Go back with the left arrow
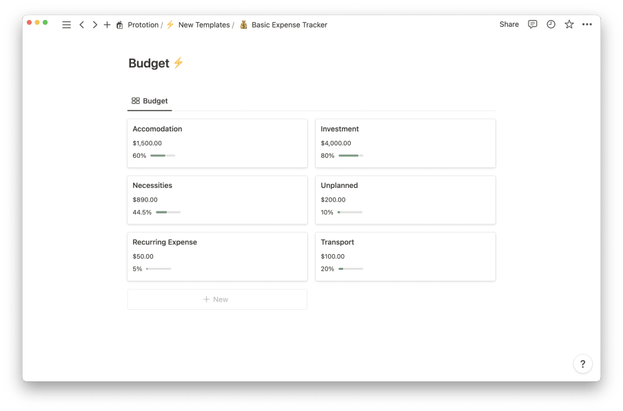The width and height of the screenshot is (623, 411). (81, 25)
